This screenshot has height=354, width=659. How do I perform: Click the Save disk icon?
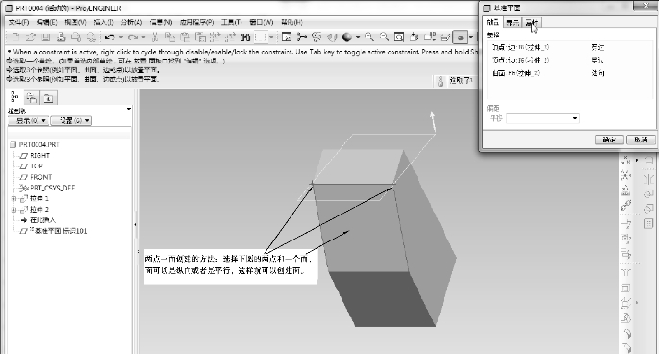tap(46, 38)
